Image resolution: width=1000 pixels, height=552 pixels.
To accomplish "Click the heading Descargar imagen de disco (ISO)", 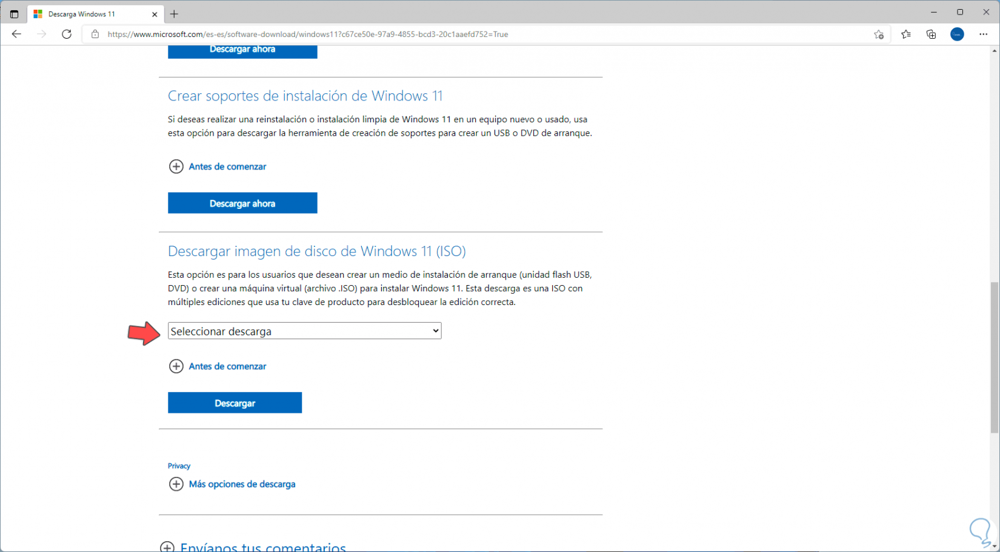I will click(316, 251).
